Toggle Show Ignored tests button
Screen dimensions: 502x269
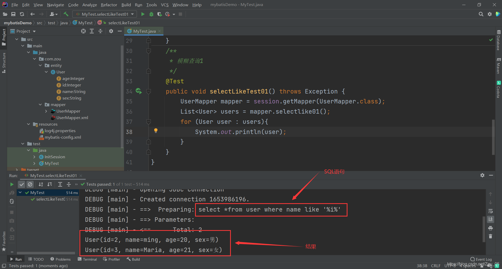point(30,184)
